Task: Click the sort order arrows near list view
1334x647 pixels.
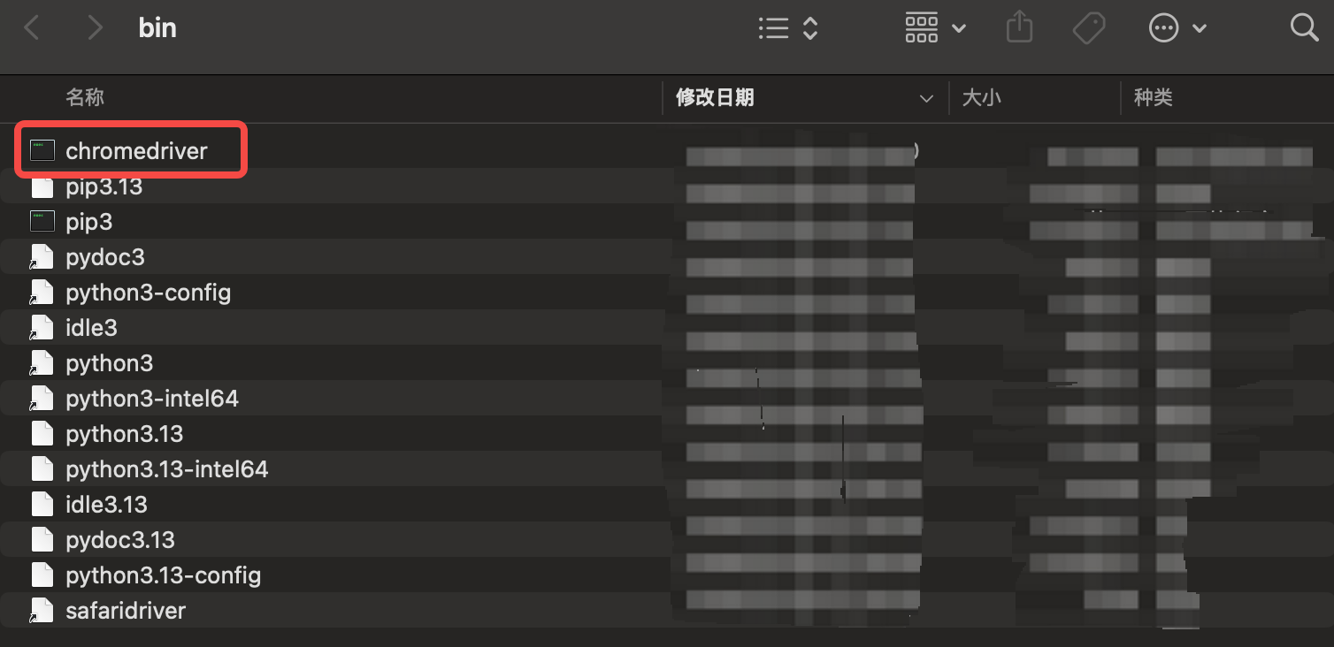Action: tap(809, 27)
